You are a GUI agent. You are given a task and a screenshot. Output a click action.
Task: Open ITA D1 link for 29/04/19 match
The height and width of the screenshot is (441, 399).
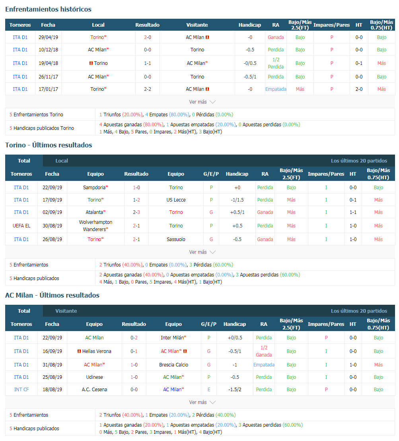click(x=20, y=37)
